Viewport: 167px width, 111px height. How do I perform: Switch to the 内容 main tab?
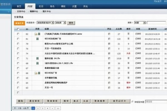click(30, 6)
